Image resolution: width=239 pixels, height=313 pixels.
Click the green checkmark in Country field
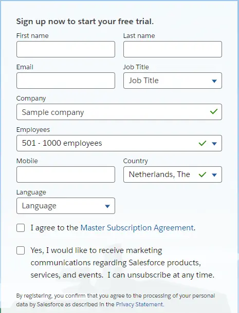click(203, 174)
